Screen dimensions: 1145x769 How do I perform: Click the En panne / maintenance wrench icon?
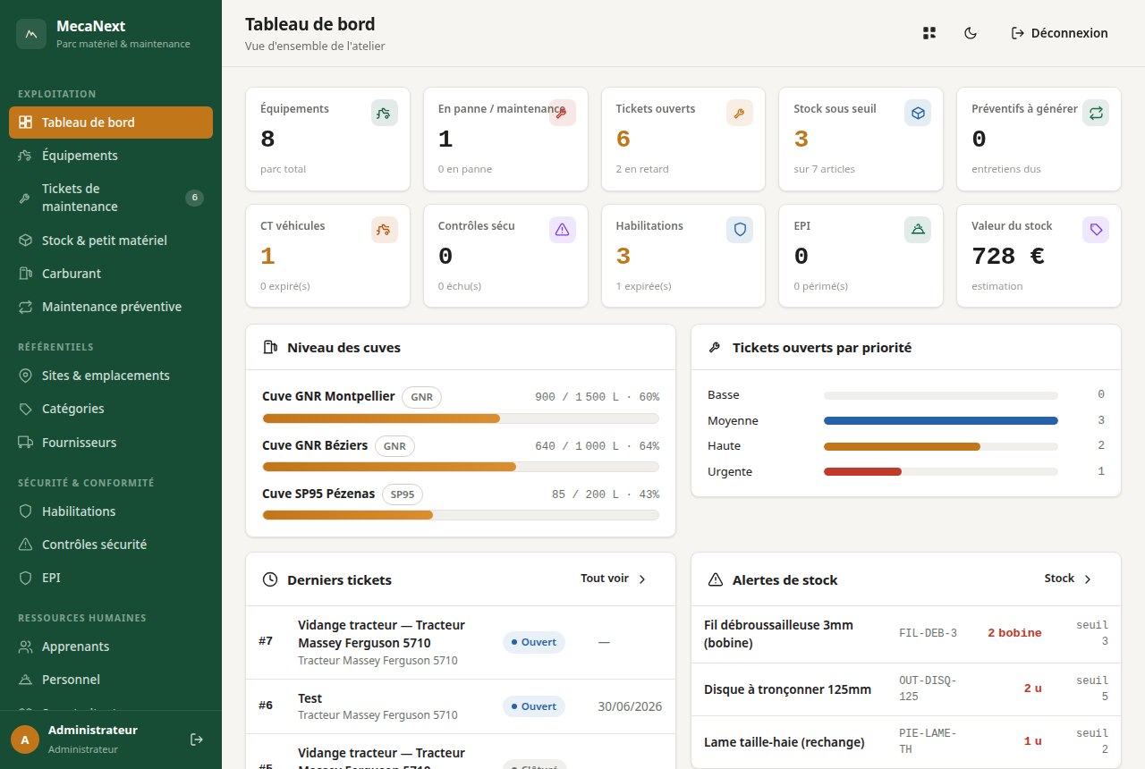point(563,113)
